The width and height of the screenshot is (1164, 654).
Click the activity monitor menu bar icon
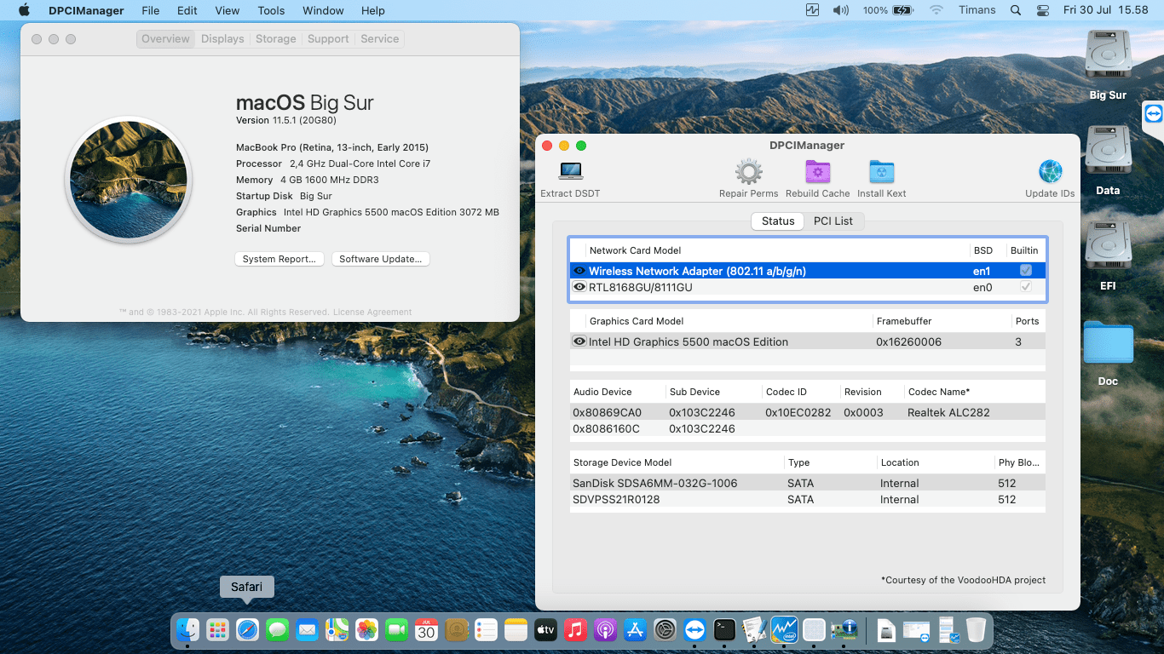point(812,10)
